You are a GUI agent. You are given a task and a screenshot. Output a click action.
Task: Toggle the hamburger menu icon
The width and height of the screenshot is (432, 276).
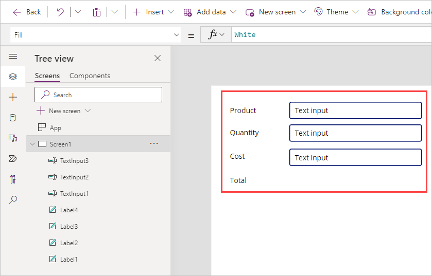coord(13,57)
